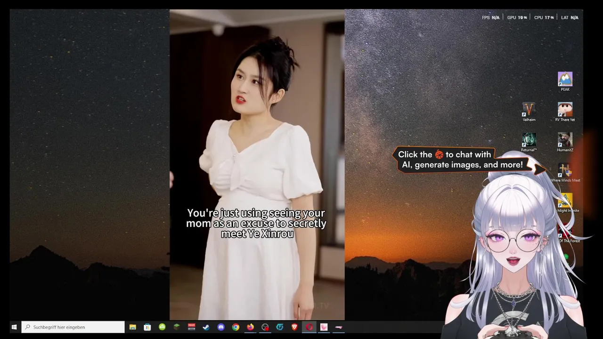Select the HumanitZ desktop shortcut
The width and height of the screenshot is (603, 339).
565,142
